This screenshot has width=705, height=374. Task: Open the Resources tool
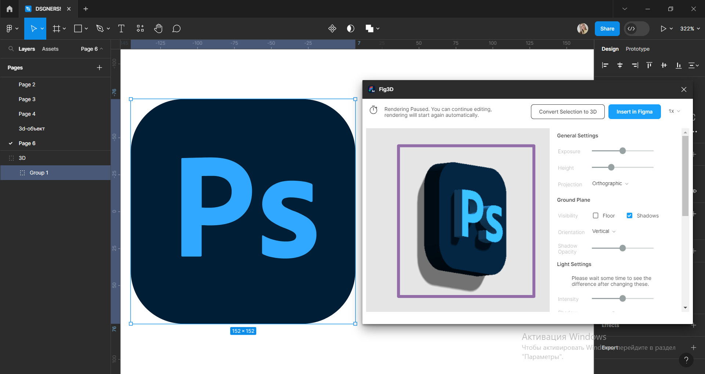pos(140,29)
